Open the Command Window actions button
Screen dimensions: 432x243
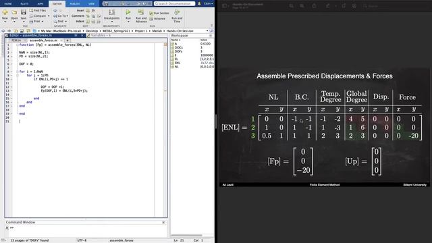(x=163, y=222)
